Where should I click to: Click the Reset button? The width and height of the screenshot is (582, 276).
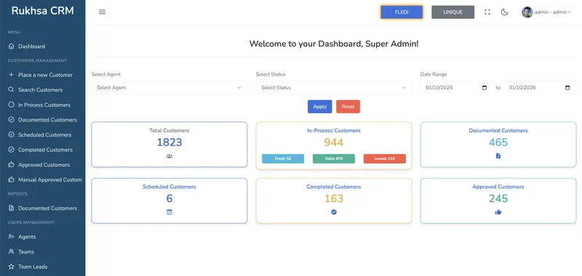point(348,107)
